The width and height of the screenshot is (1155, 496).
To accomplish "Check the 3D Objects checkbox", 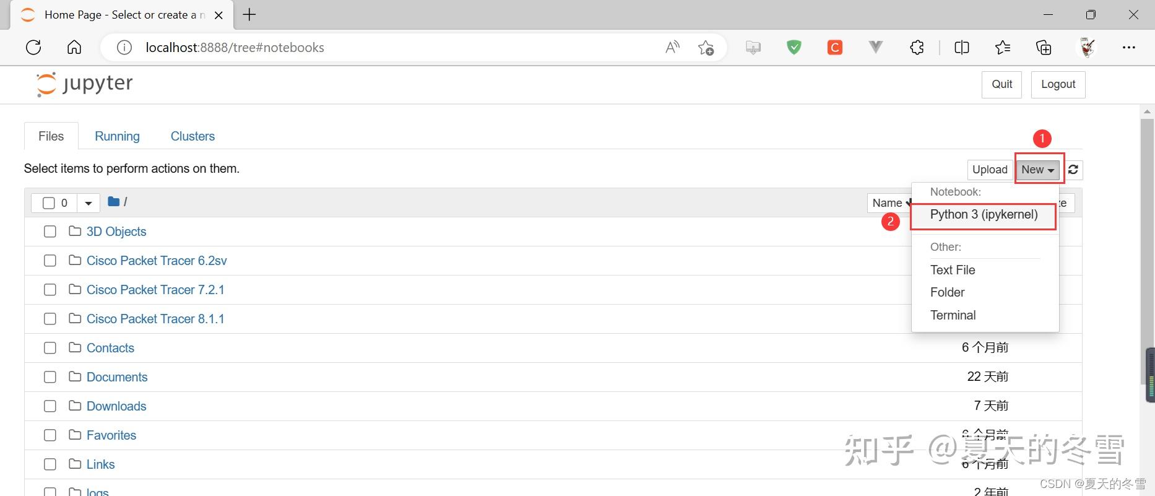I will tap(50, 232).
